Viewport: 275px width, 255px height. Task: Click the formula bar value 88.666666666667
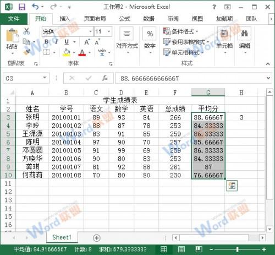click(x=150, y=78)
